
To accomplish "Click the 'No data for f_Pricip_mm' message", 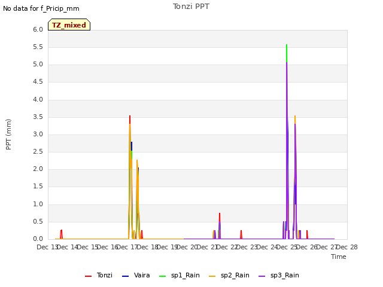I will tap(41, 8).
